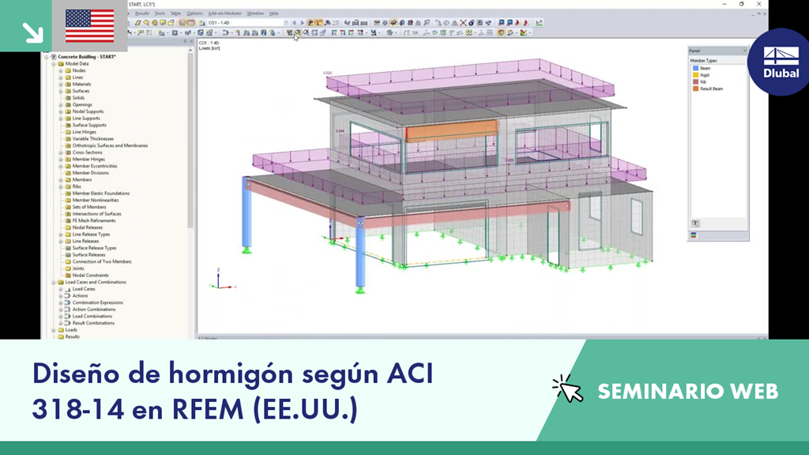Click the color settings icon at panel bottom
The height and width of the screenshot is (455, 809).
694,235
